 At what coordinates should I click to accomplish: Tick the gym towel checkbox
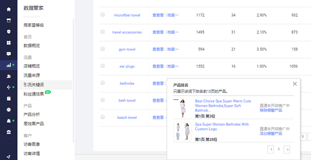point(103,49)
